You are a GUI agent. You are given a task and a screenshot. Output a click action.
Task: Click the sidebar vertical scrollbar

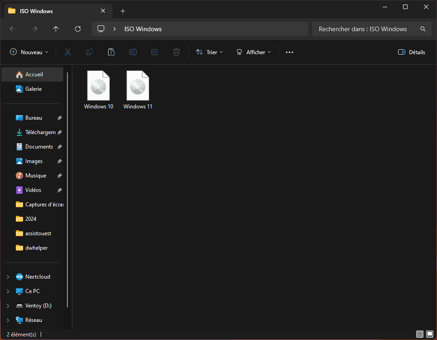(67, 190)
